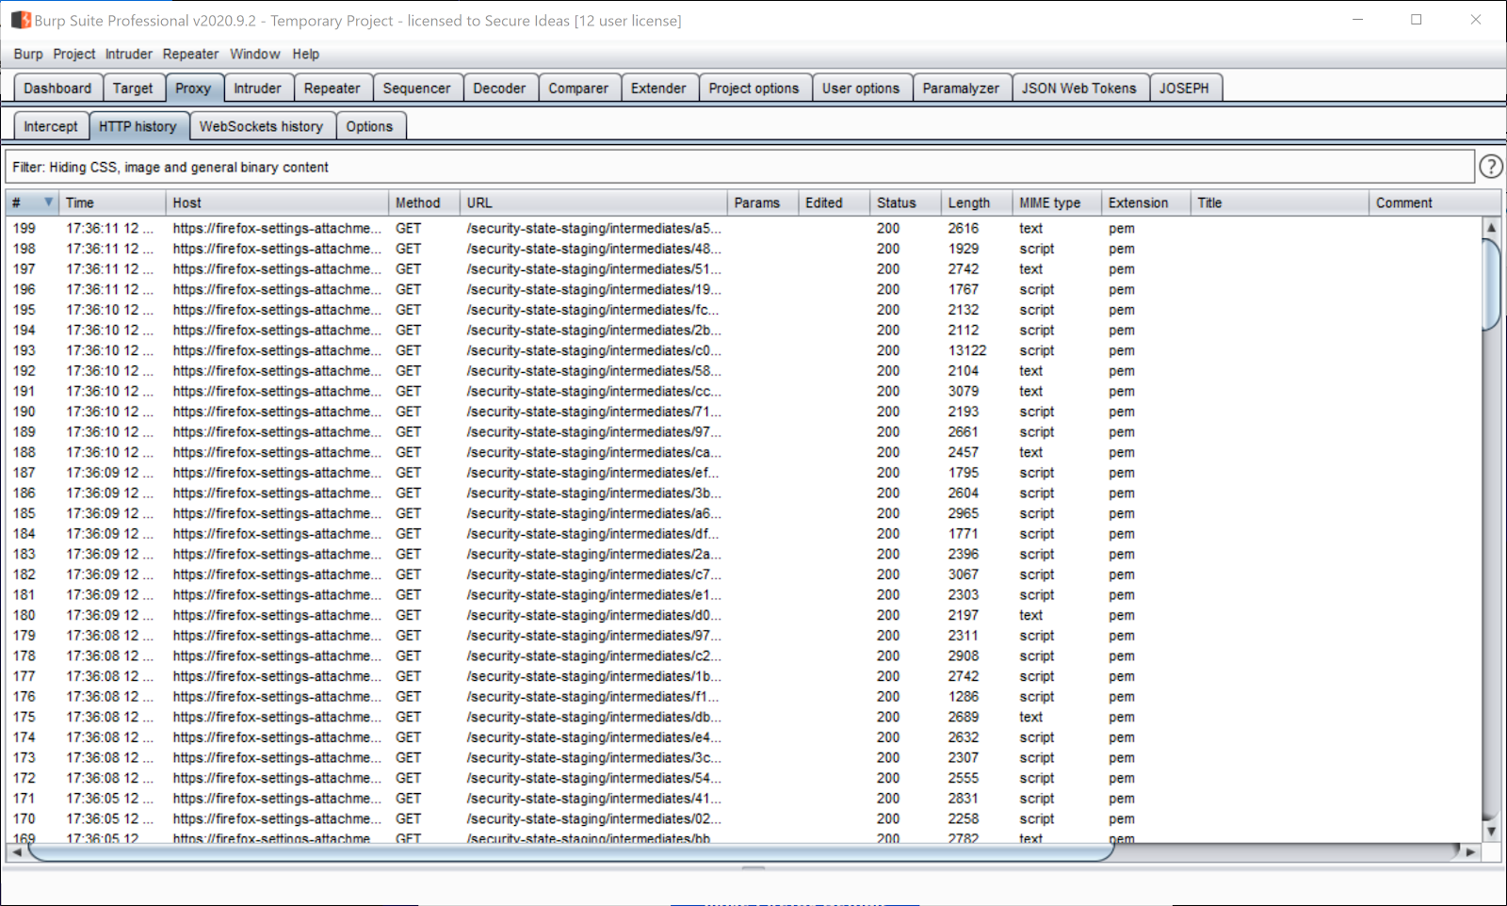
Task: Sort by the MIME type column header
Action: click(1057, 202)
